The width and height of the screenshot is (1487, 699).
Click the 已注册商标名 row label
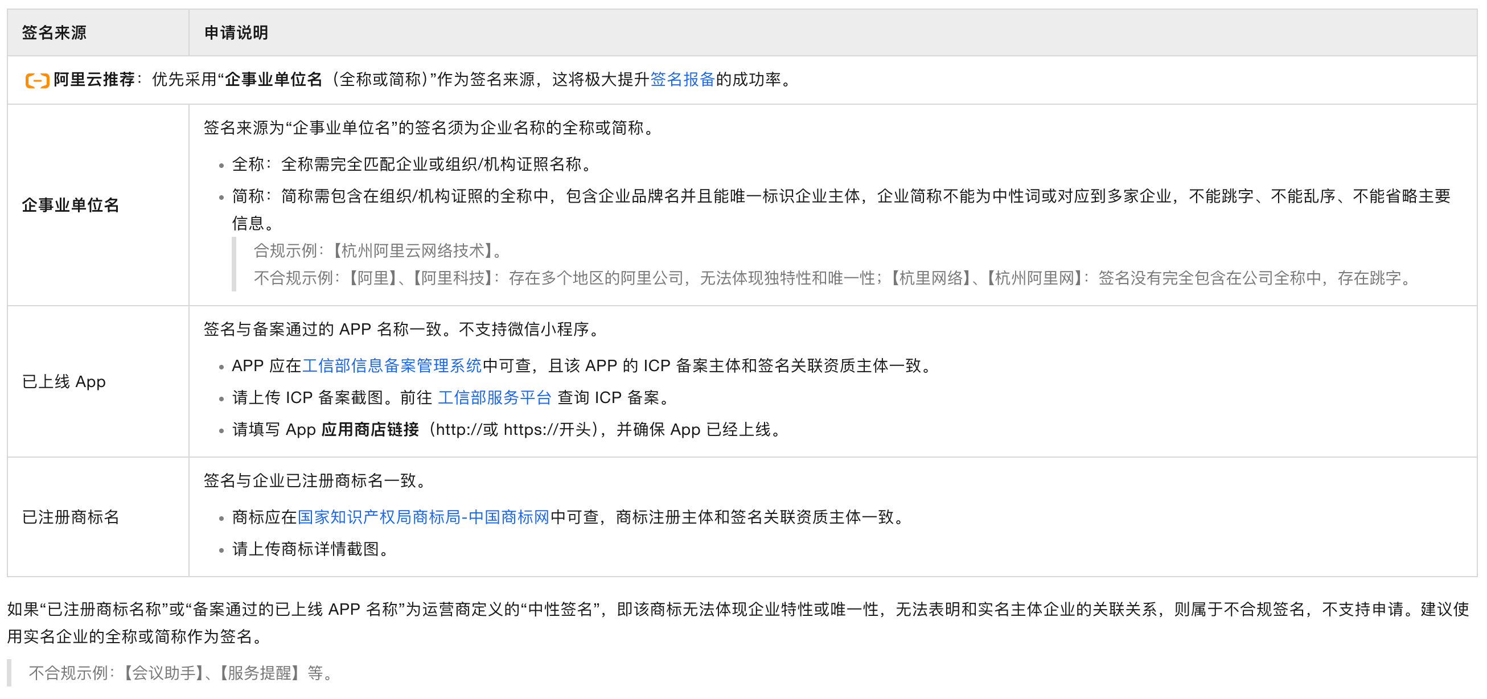(71, 517)
